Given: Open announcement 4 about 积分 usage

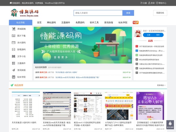Looking at the screenshot, I should pyautogui.click(x=149, y=60).
